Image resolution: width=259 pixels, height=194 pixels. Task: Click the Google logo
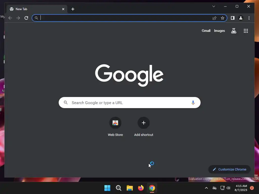pyautogui.click(x=129, y=75)
